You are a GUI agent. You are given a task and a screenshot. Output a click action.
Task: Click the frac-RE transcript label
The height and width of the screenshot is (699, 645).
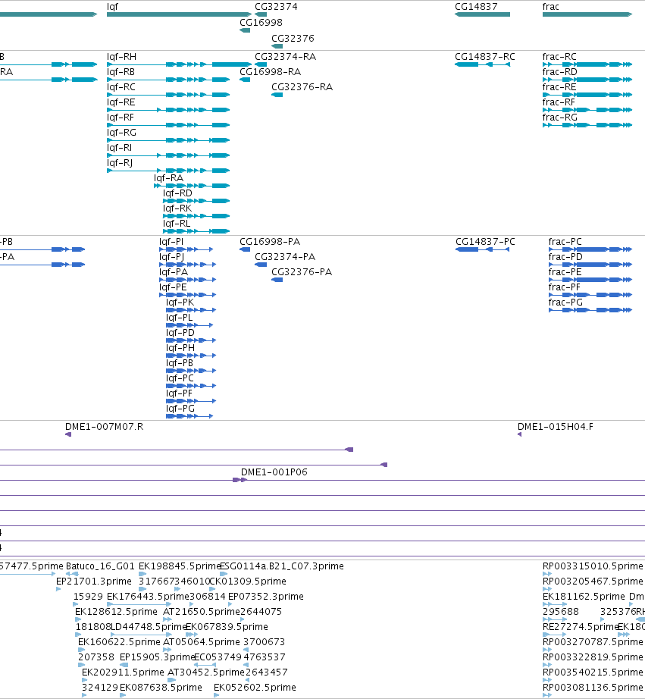pyautogui.click(x=559, y=87)
